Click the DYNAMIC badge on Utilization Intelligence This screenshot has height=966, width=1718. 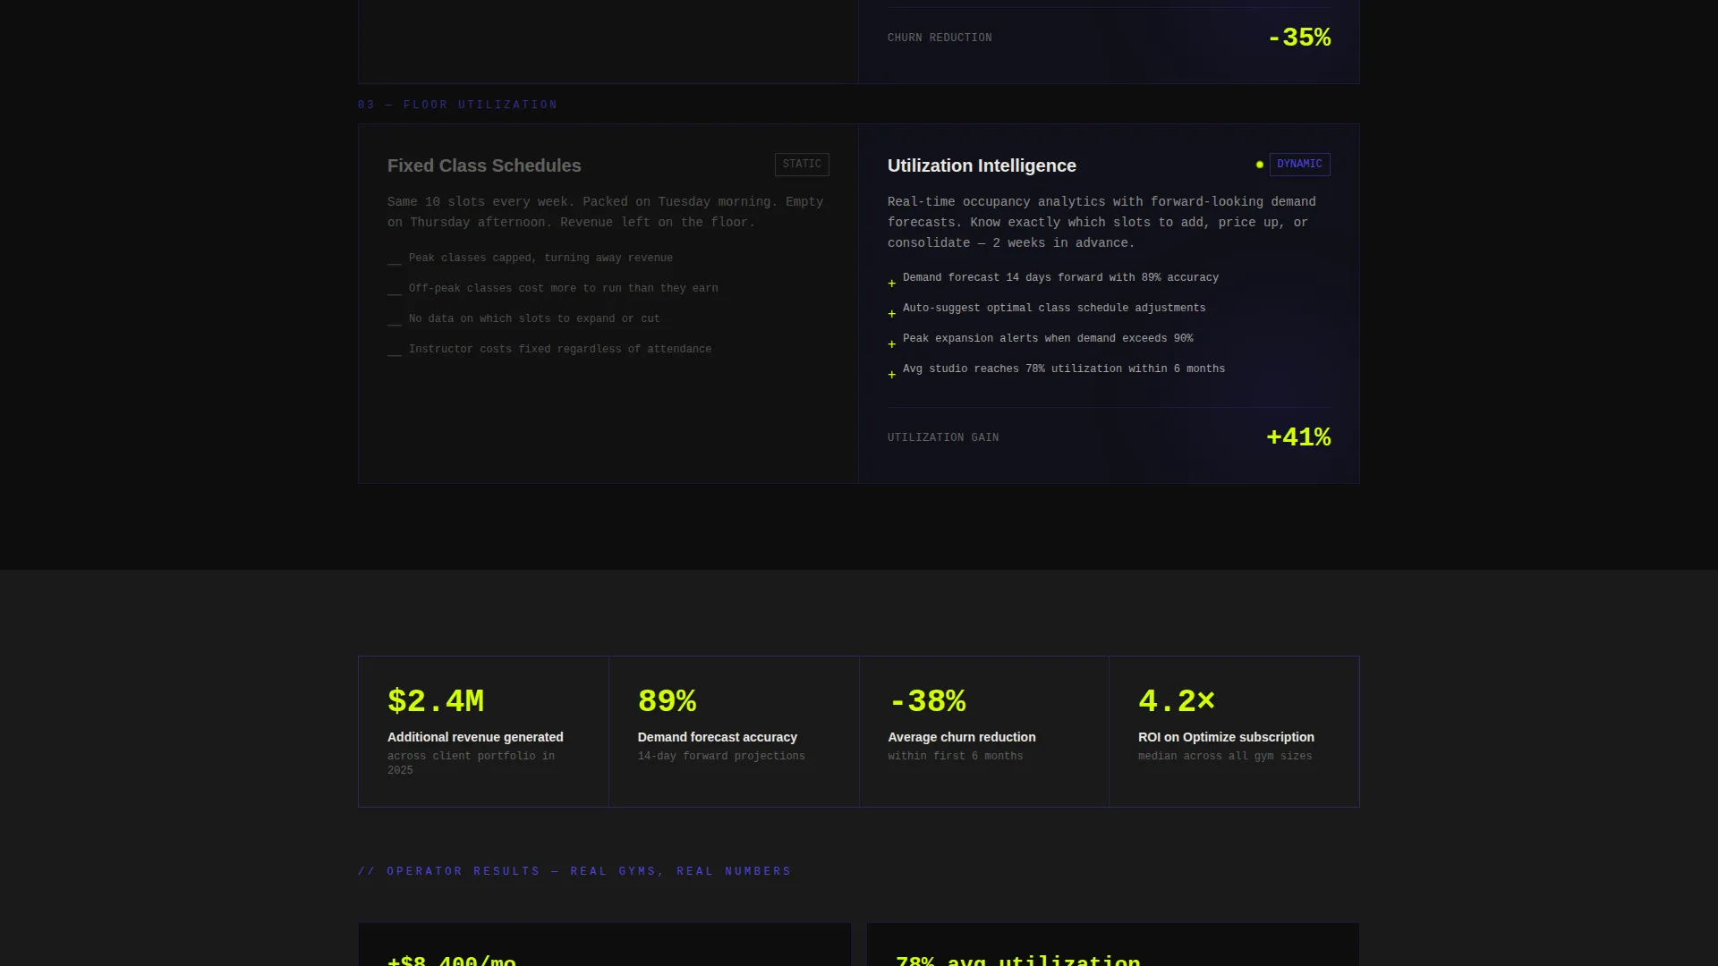[1299, 165]
